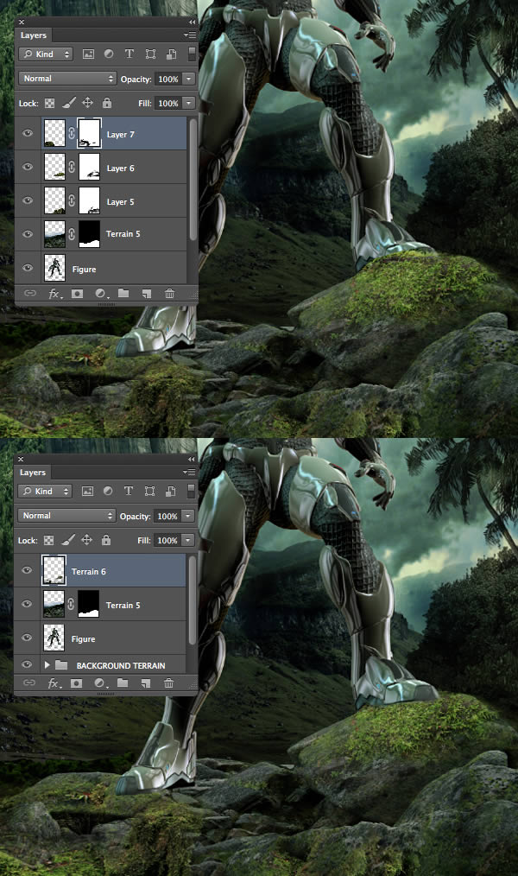Create new group folder in upper panel

[123, 294]
